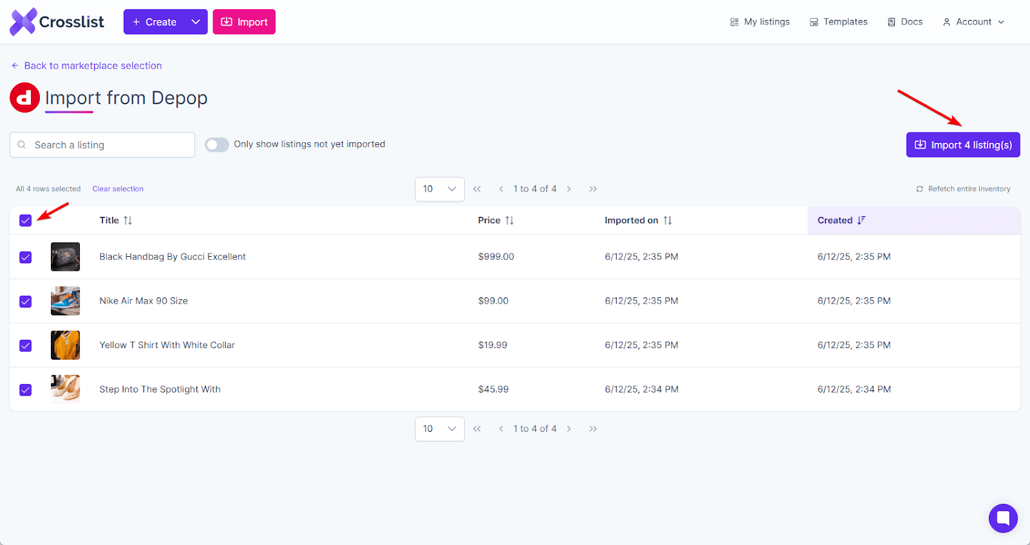Click the $45.99 price cell
Viewport: 1030px width, 545px height.
(x=493, y=389)
